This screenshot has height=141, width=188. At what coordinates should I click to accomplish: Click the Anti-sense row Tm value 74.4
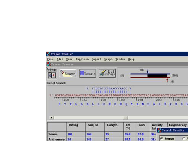(x=128, y=139)
